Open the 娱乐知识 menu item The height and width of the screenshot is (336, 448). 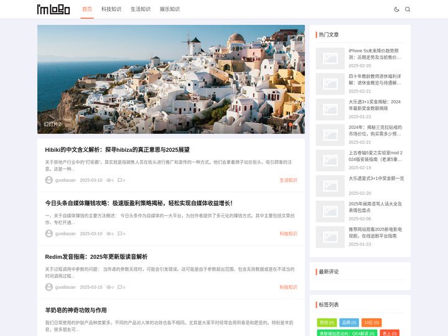pos(169,9)
